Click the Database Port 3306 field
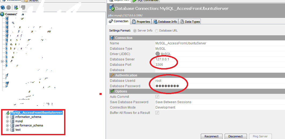This screenshot has height=139, width=285. tap(220, 65)
